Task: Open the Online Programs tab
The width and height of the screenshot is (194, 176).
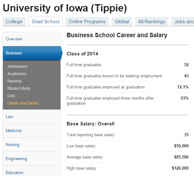Action: pos(87,22)
